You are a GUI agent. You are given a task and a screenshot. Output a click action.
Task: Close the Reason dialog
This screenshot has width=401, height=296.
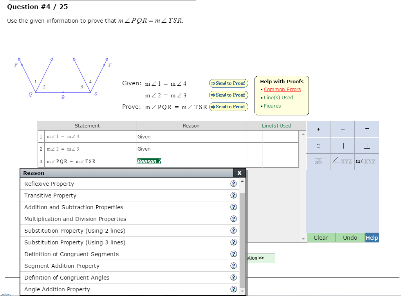coord(240,172)
